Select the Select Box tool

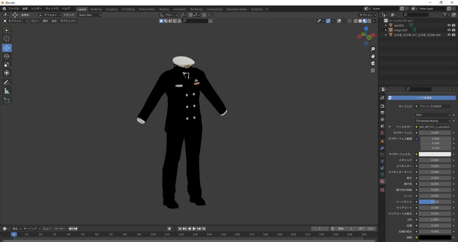(x=7, y=30)
